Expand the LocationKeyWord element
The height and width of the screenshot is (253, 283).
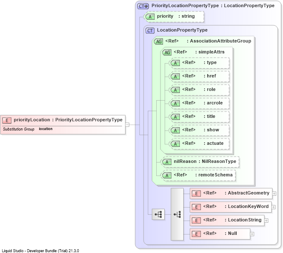pos(273,207)
